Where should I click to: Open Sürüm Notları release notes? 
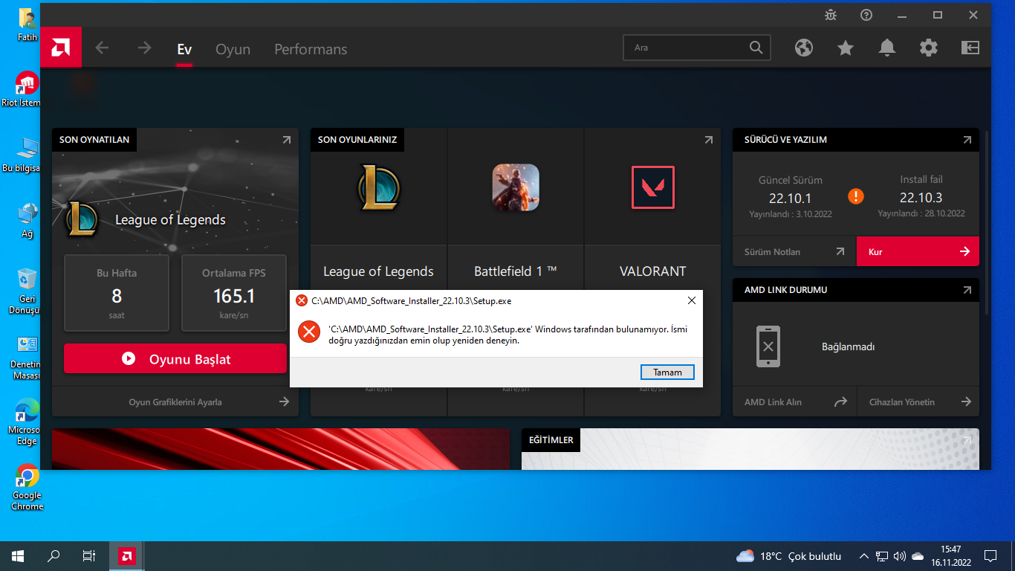794,252
